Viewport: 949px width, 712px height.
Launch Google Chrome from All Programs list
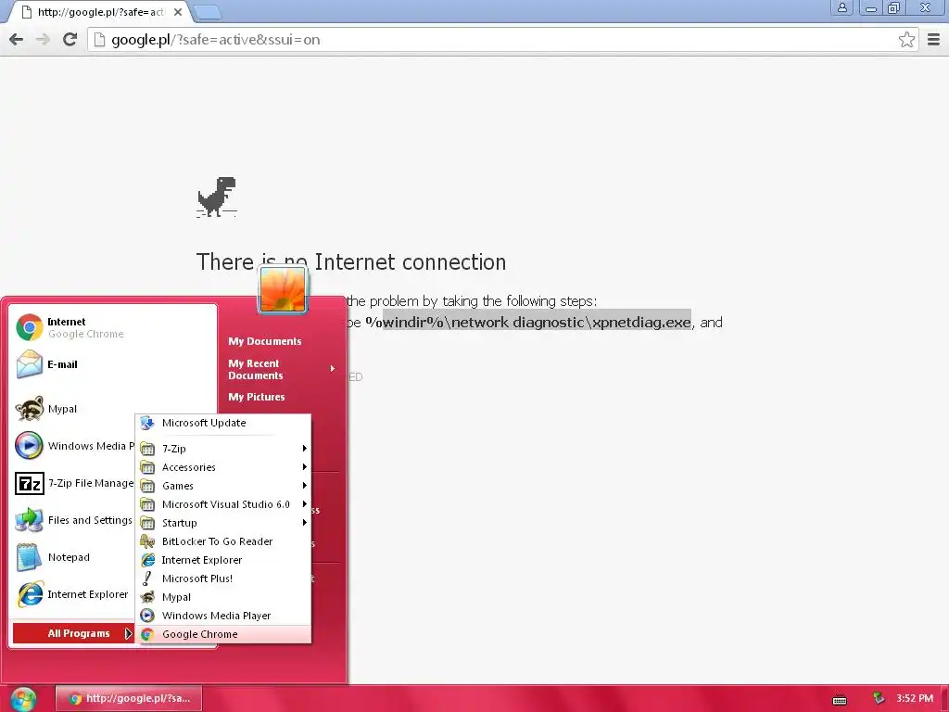coord(222,634)
